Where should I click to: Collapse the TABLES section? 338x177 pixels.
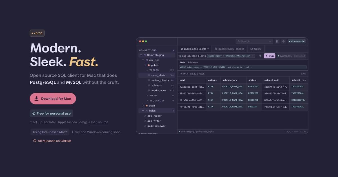pyautogui.click(x=147, y=70)
